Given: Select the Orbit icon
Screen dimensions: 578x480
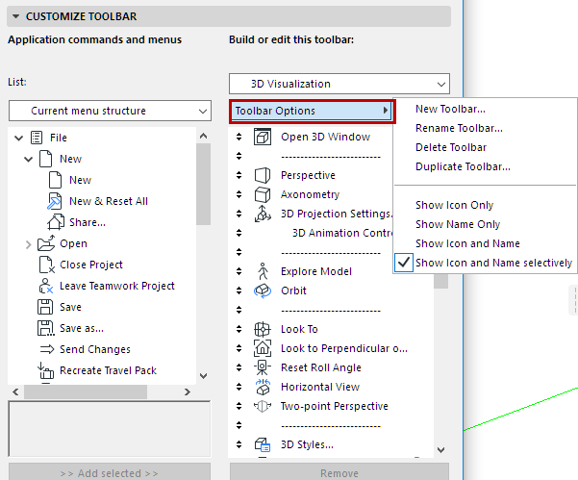Looking at the screenshot, I should point(263,291).
